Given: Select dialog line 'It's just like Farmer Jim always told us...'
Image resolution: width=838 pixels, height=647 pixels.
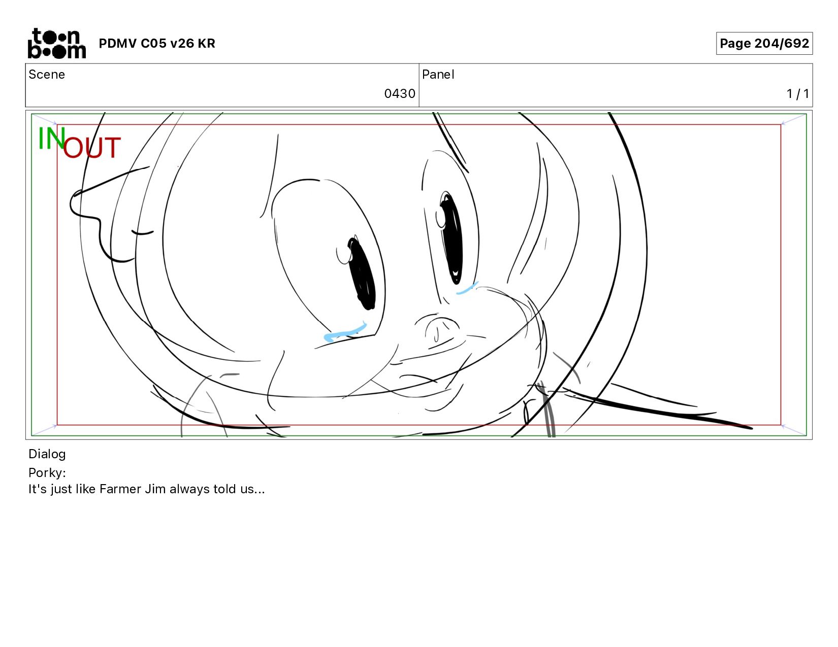Looking at the screenshot, I should (x=147, y=489).
